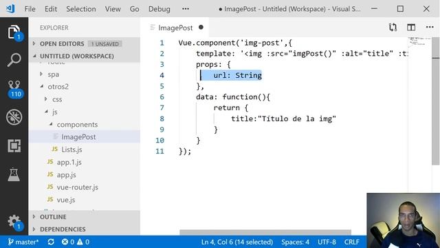Change line endings via CRLF indicator
Viewport: 440px width, 248px height.
(x=351, y=242)
